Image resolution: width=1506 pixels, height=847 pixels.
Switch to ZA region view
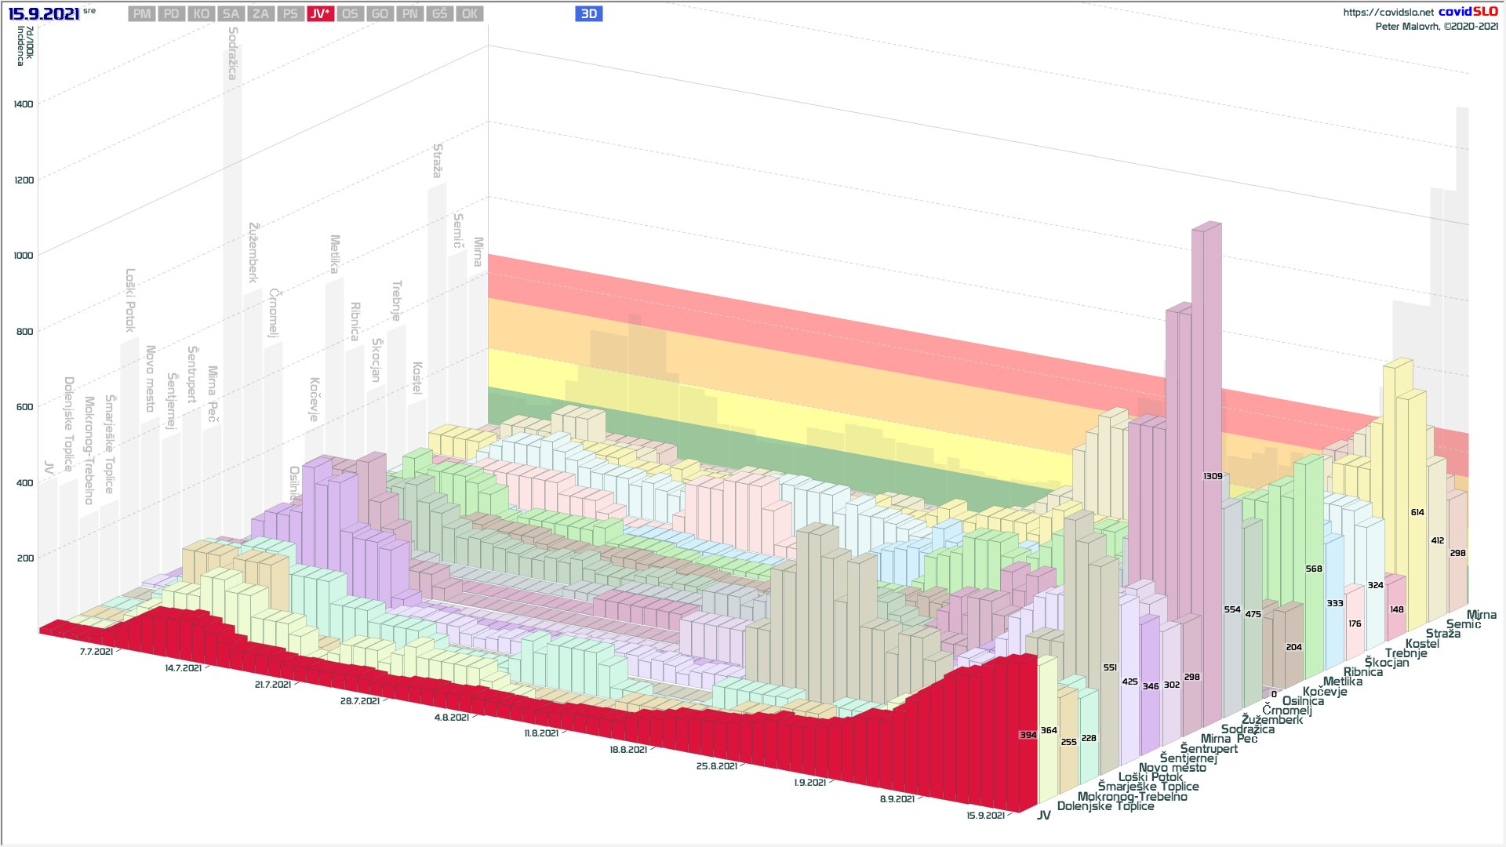click(x=260, y=14)
